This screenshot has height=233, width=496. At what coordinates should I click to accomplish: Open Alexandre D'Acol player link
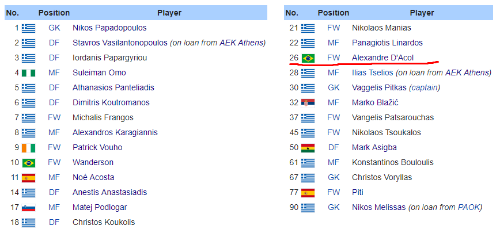coord(383,58)
